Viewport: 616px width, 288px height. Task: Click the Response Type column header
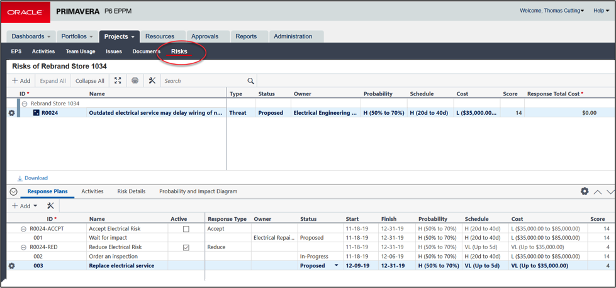[x=227, y=219]
